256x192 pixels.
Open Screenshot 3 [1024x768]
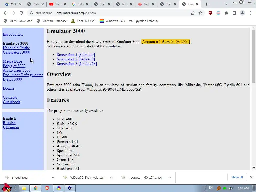(77, 64)
